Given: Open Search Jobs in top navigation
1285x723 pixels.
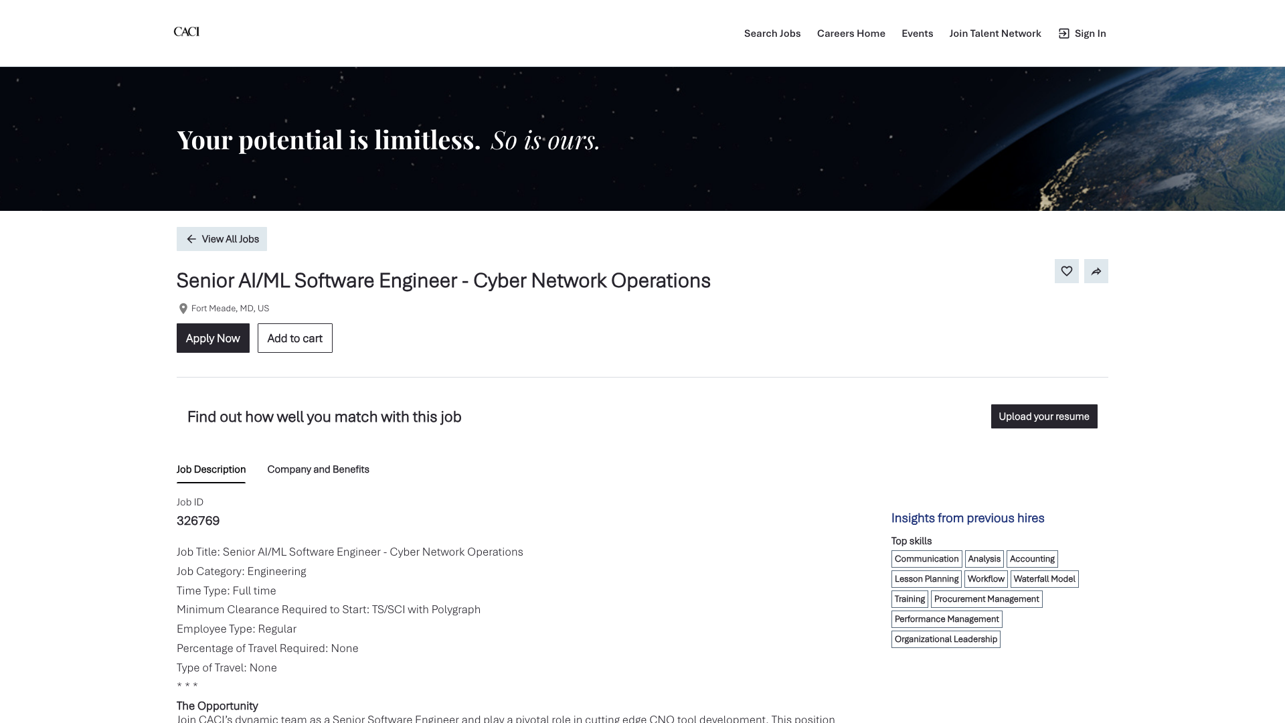Looking at the screenshot, I should (x=772, y=33).
